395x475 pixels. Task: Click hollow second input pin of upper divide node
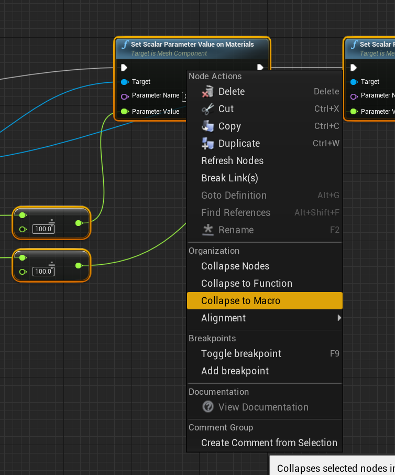pos(23,229)
